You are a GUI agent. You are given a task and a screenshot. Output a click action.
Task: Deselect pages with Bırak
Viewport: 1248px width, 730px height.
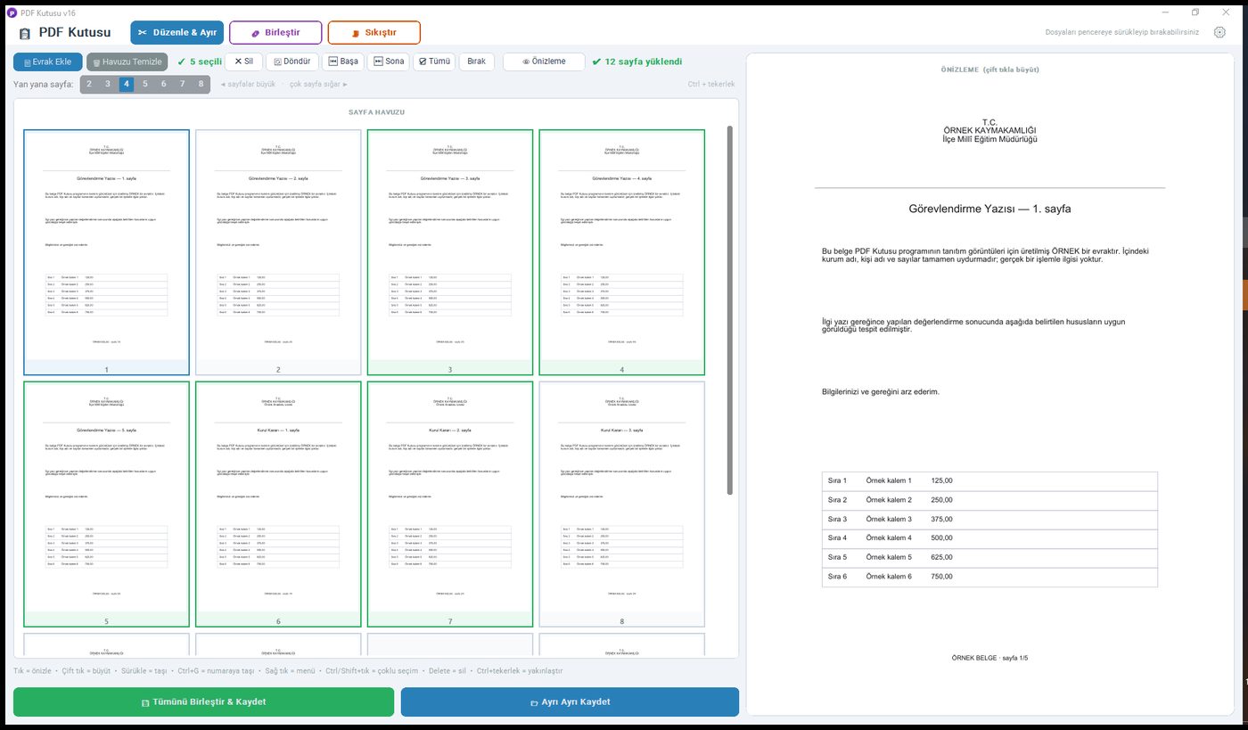coord(477,62)
